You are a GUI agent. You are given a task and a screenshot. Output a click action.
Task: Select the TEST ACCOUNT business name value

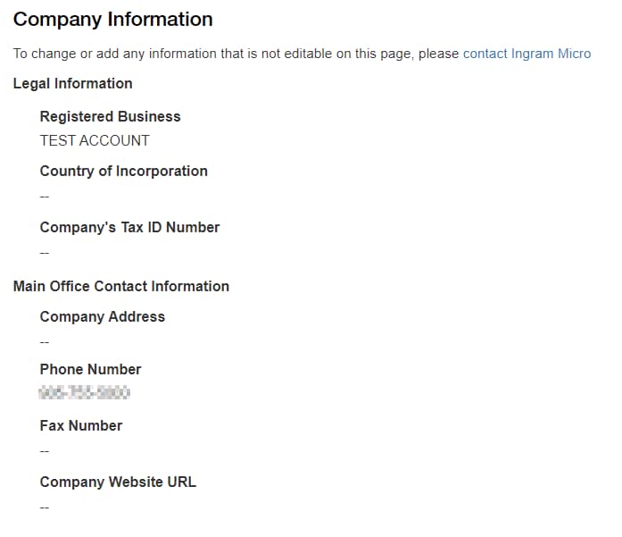[95, 140]
